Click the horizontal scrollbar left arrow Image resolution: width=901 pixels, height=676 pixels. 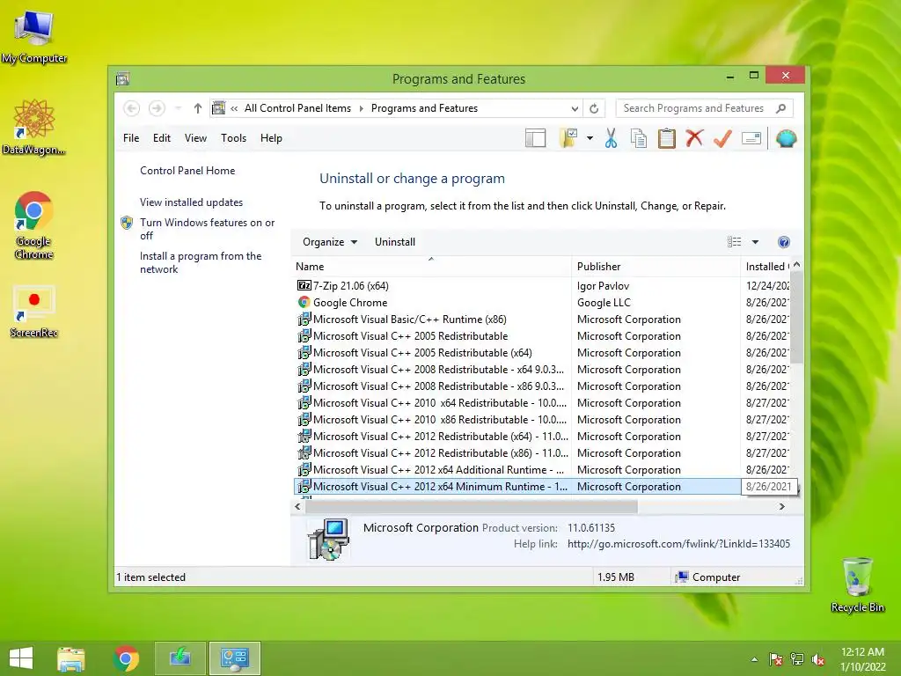pyautogui.click(x=297, y=506)
